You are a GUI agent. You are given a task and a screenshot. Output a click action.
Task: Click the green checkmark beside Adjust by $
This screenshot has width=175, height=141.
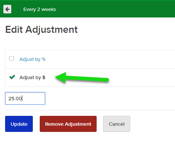pos(12,77)
